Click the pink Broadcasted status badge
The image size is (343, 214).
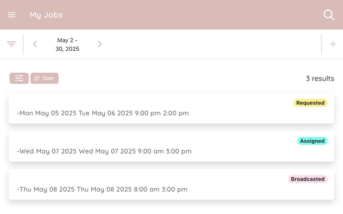[x=308, y=179]
